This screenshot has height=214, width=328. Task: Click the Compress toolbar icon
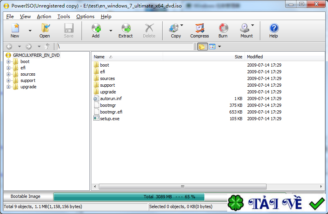coord(200,28)
